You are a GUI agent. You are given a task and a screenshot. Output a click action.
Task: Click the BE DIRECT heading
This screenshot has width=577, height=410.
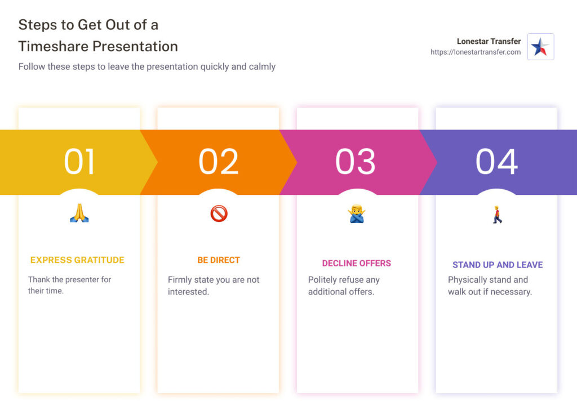219,260
